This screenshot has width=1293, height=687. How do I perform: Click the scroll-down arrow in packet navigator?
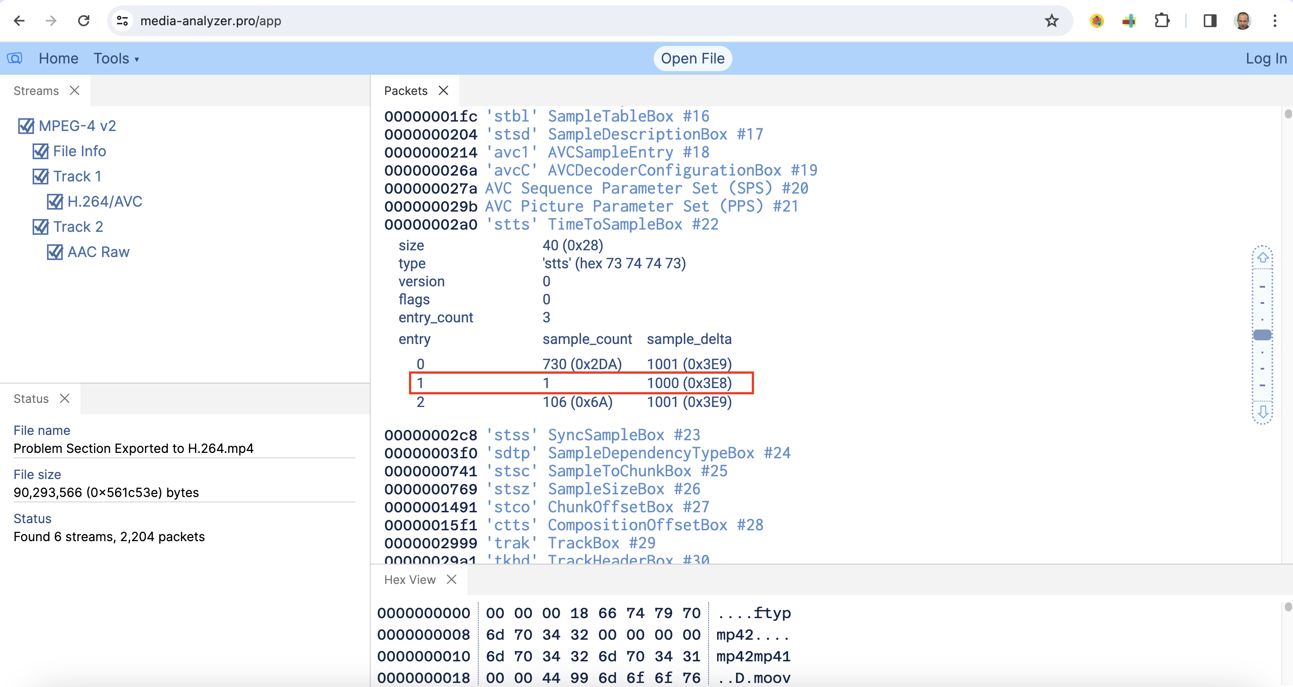[x=1262, y=412]
